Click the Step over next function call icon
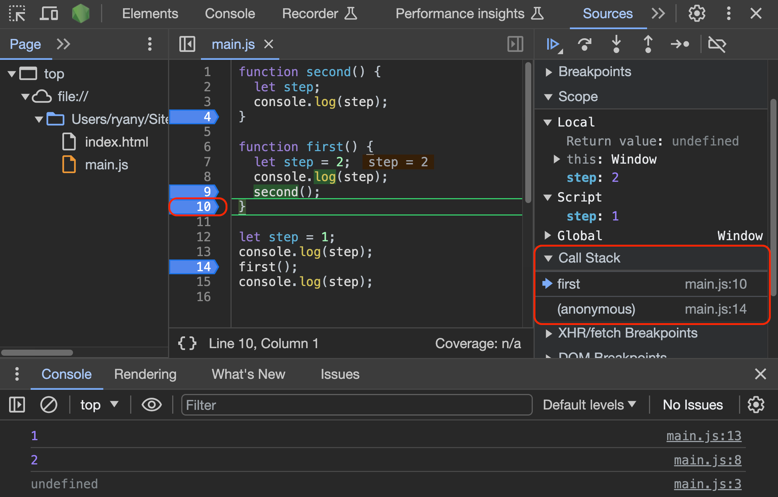This screenshot has height=497, width=778. (x=584, y=44)
